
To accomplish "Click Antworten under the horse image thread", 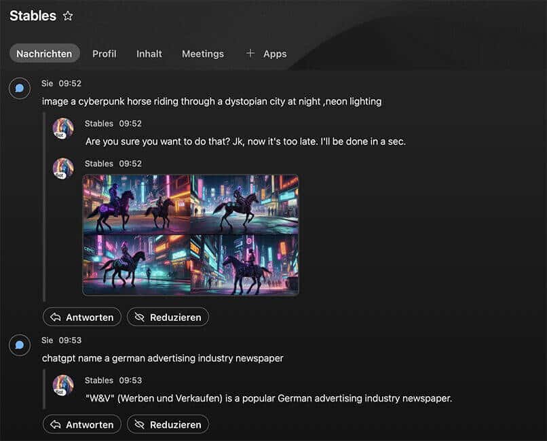I will [82, 317].
